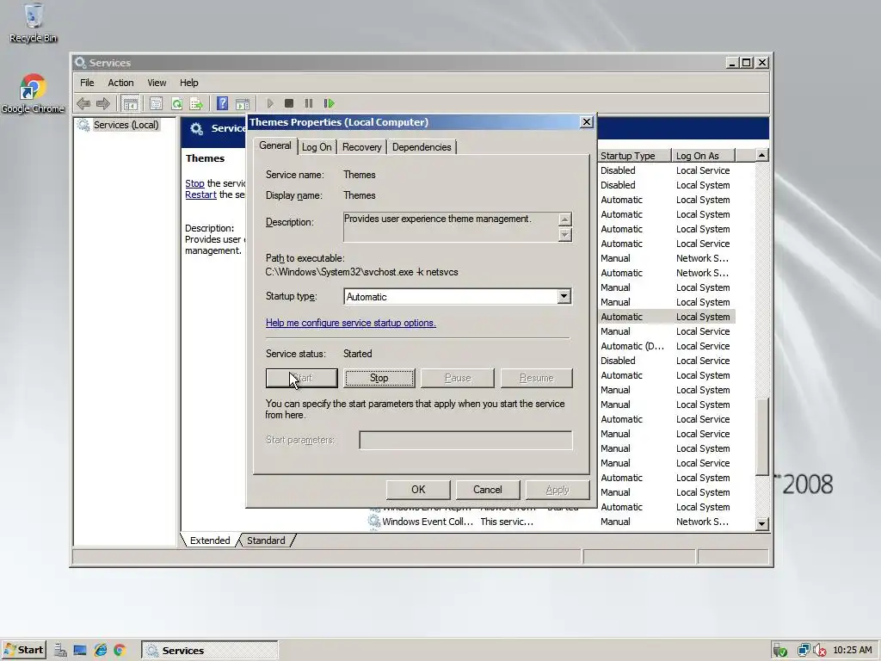881x661 pixels.
Task: Click the Pause Service toolbar icon
Action: (309, 103)
